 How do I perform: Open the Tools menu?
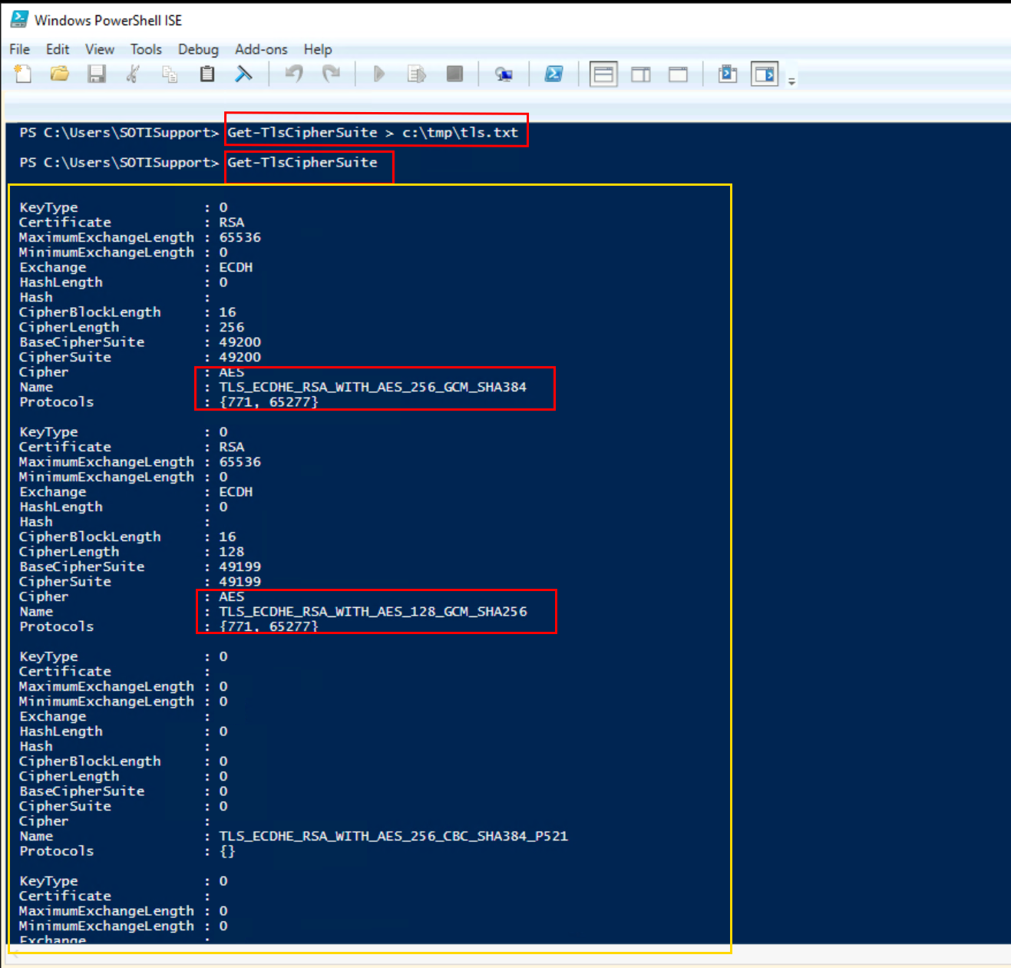tap(146, 49)
